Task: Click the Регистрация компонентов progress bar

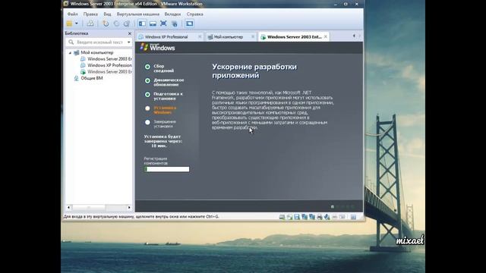Action: pyautogui.click(x=167, y=169)
